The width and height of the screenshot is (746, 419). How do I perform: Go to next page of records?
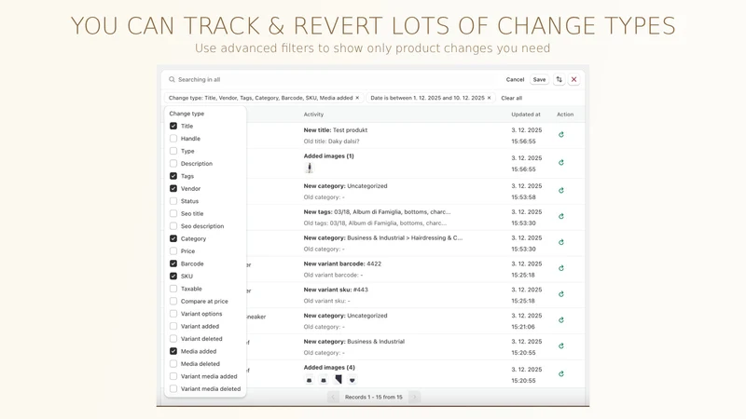pyautogui.click(x=414, y=398)
